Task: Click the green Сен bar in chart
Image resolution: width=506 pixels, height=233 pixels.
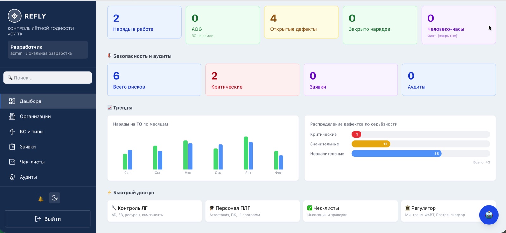Action: (x=125, y=162)
